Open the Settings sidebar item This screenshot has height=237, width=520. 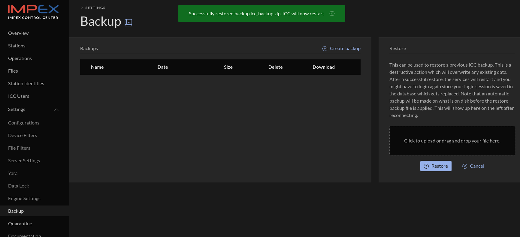click(x=17, y=109)
